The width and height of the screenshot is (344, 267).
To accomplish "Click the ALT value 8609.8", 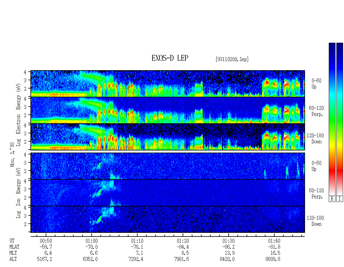I will (273, 259).
